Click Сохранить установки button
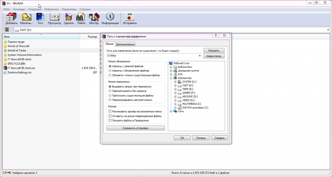 click(136, 128)
